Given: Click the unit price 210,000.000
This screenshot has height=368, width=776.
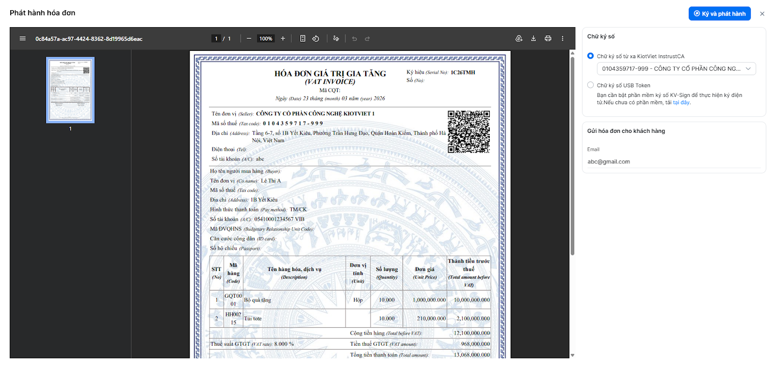Looking at the screenshot, I should 432,319.
